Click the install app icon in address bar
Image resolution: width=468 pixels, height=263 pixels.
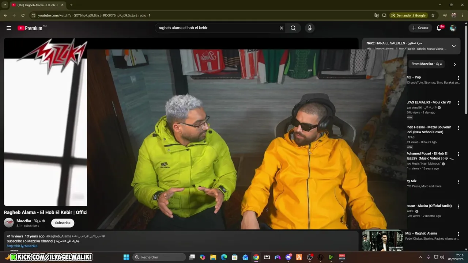coord(384,15)
